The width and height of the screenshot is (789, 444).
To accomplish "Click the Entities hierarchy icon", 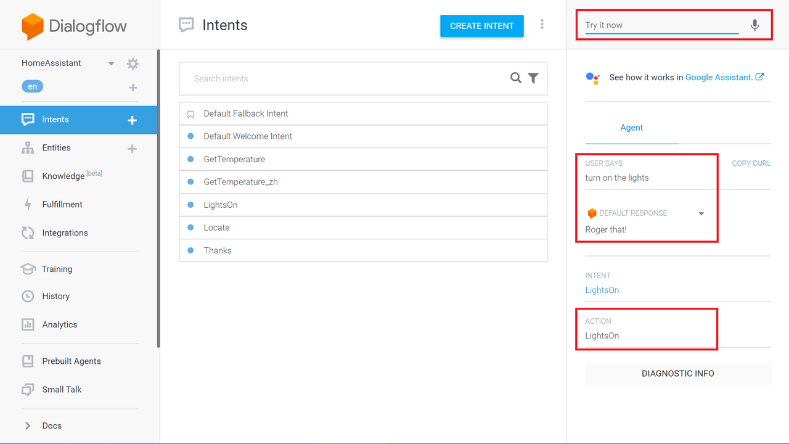I will (x=28, y=148).
